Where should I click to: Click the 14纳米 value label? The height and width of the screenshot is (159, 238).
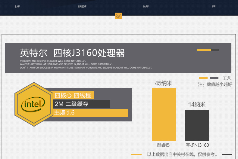click(197, 105)
